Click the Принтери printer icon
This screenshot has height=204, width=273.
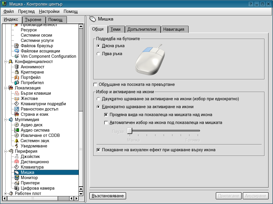[x=17, y=183]
